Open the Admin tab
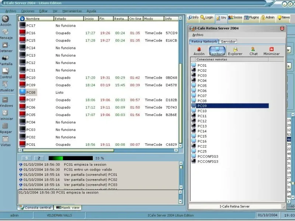 tap(268, 17)
